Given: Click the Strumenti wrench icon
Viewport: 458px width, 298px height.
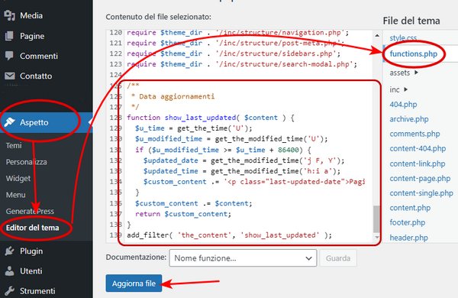Looking at the screenshot, I should [9, 291].
